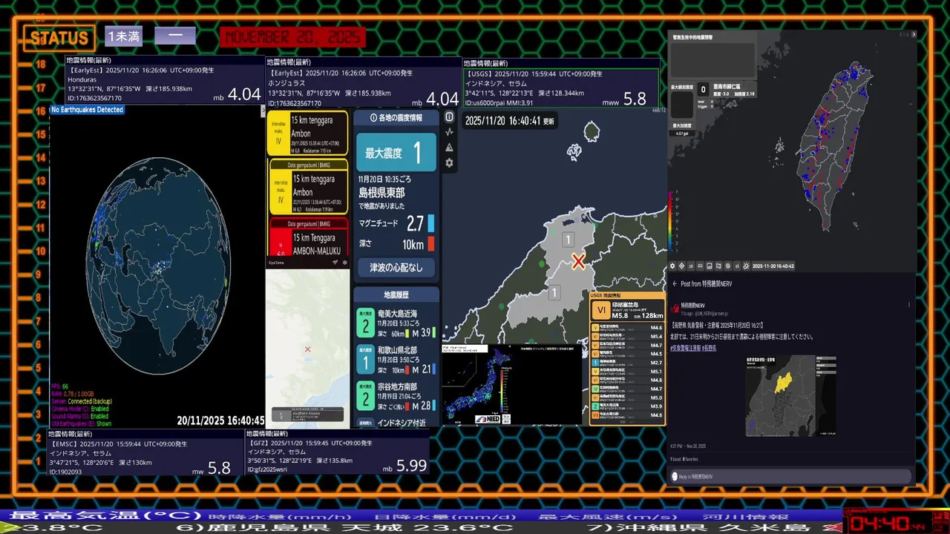Click the gear icon in CysTerra header

point(344,263)
